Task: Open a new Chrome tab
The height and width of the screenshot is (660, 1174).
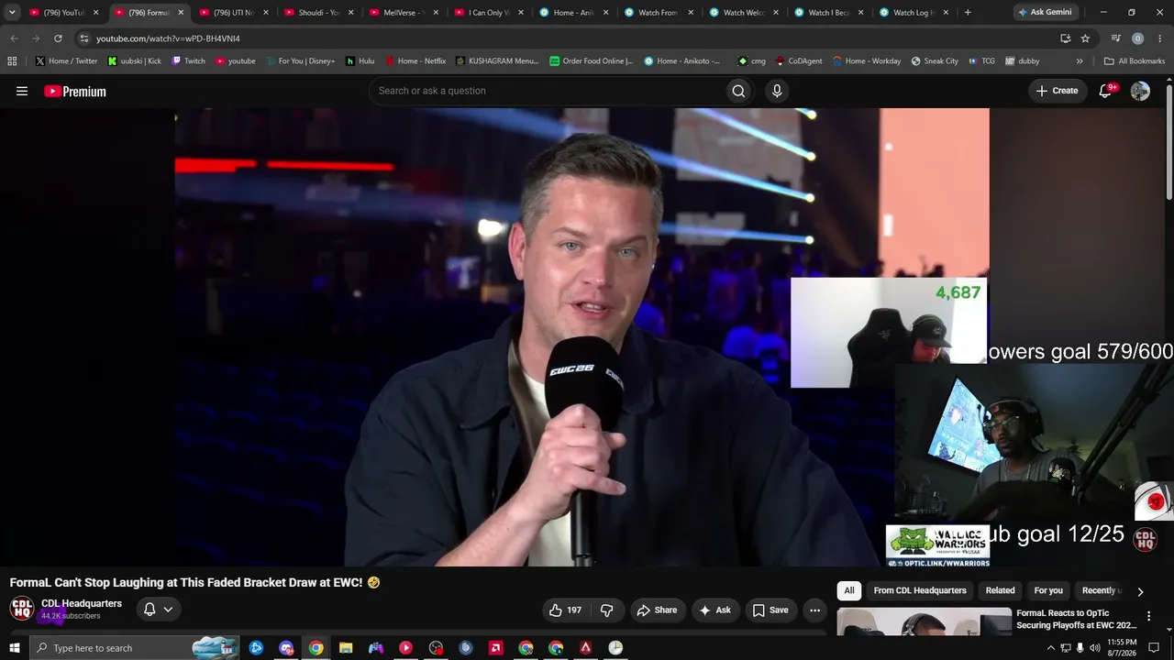Action: pyautogui.click(x=968, y=13)
